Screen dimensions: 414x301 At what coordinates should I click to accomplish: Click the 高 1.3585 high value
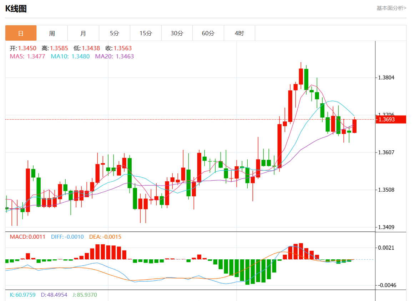click(55, 48)
